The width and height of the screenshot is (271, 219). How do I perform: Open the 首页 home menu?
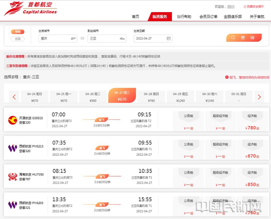click(x=135, y=17)
